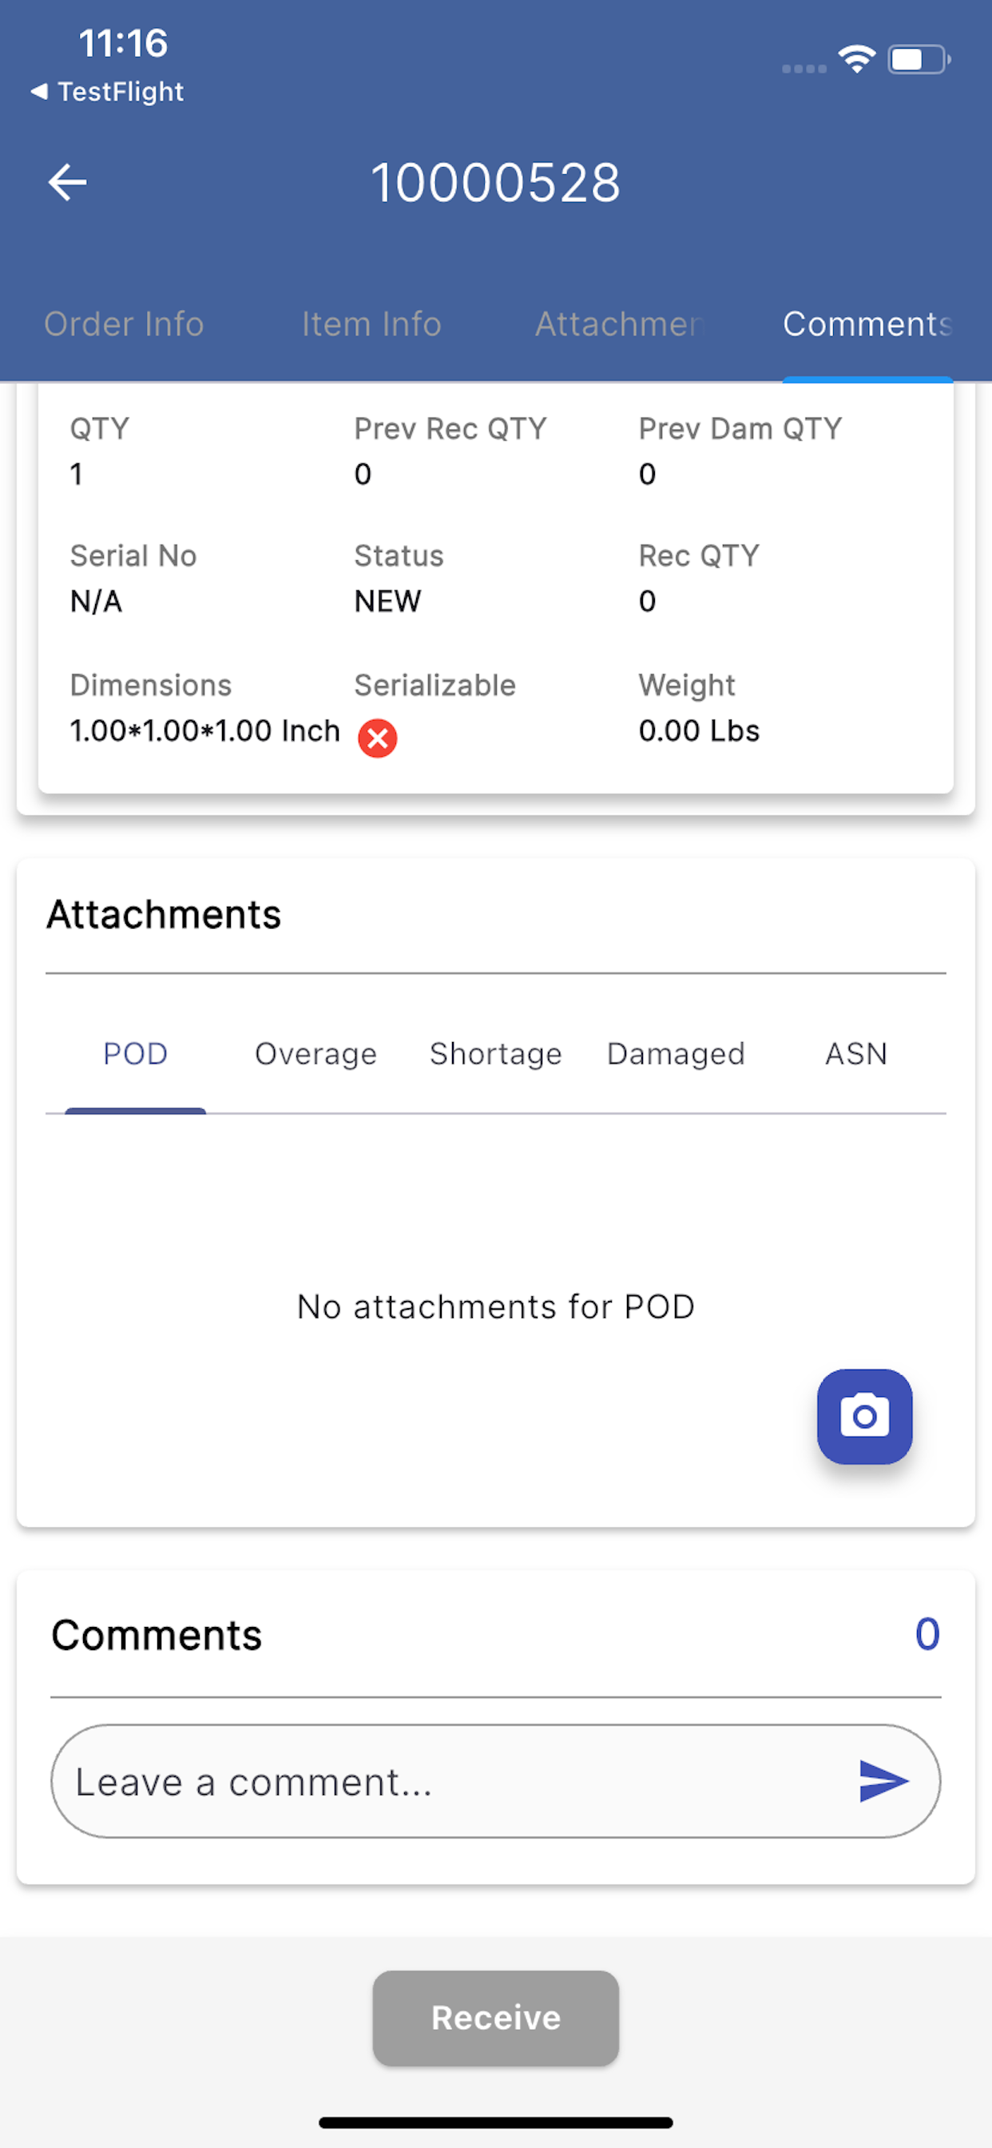Go to Attachments top tab

[x=619, y=324]
